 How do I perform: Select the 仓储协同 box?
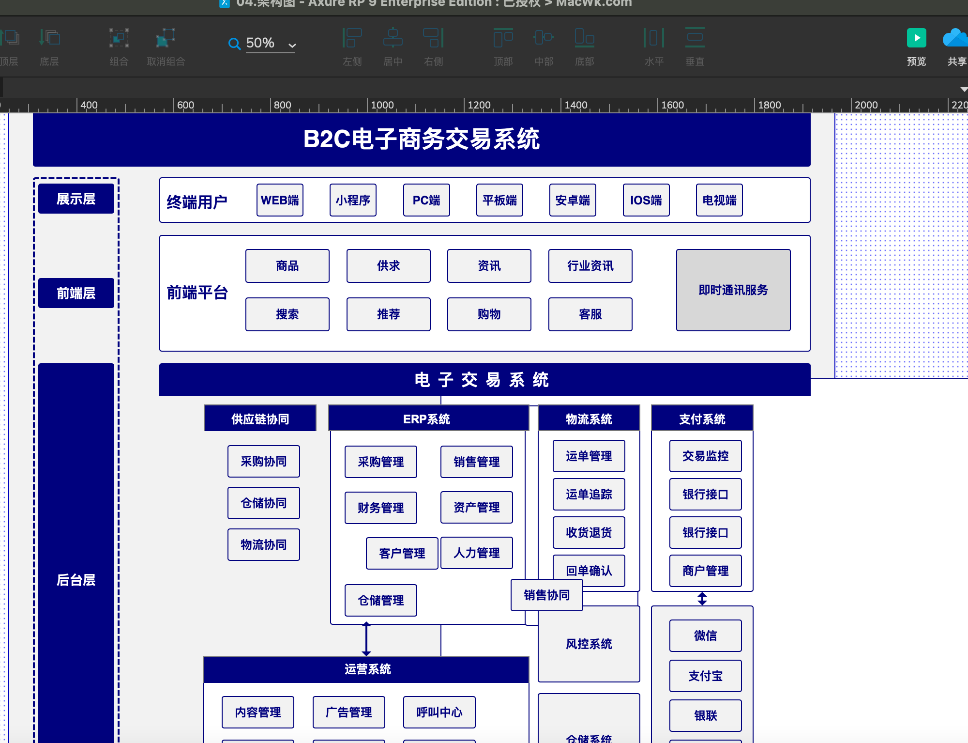pos(264,503)
